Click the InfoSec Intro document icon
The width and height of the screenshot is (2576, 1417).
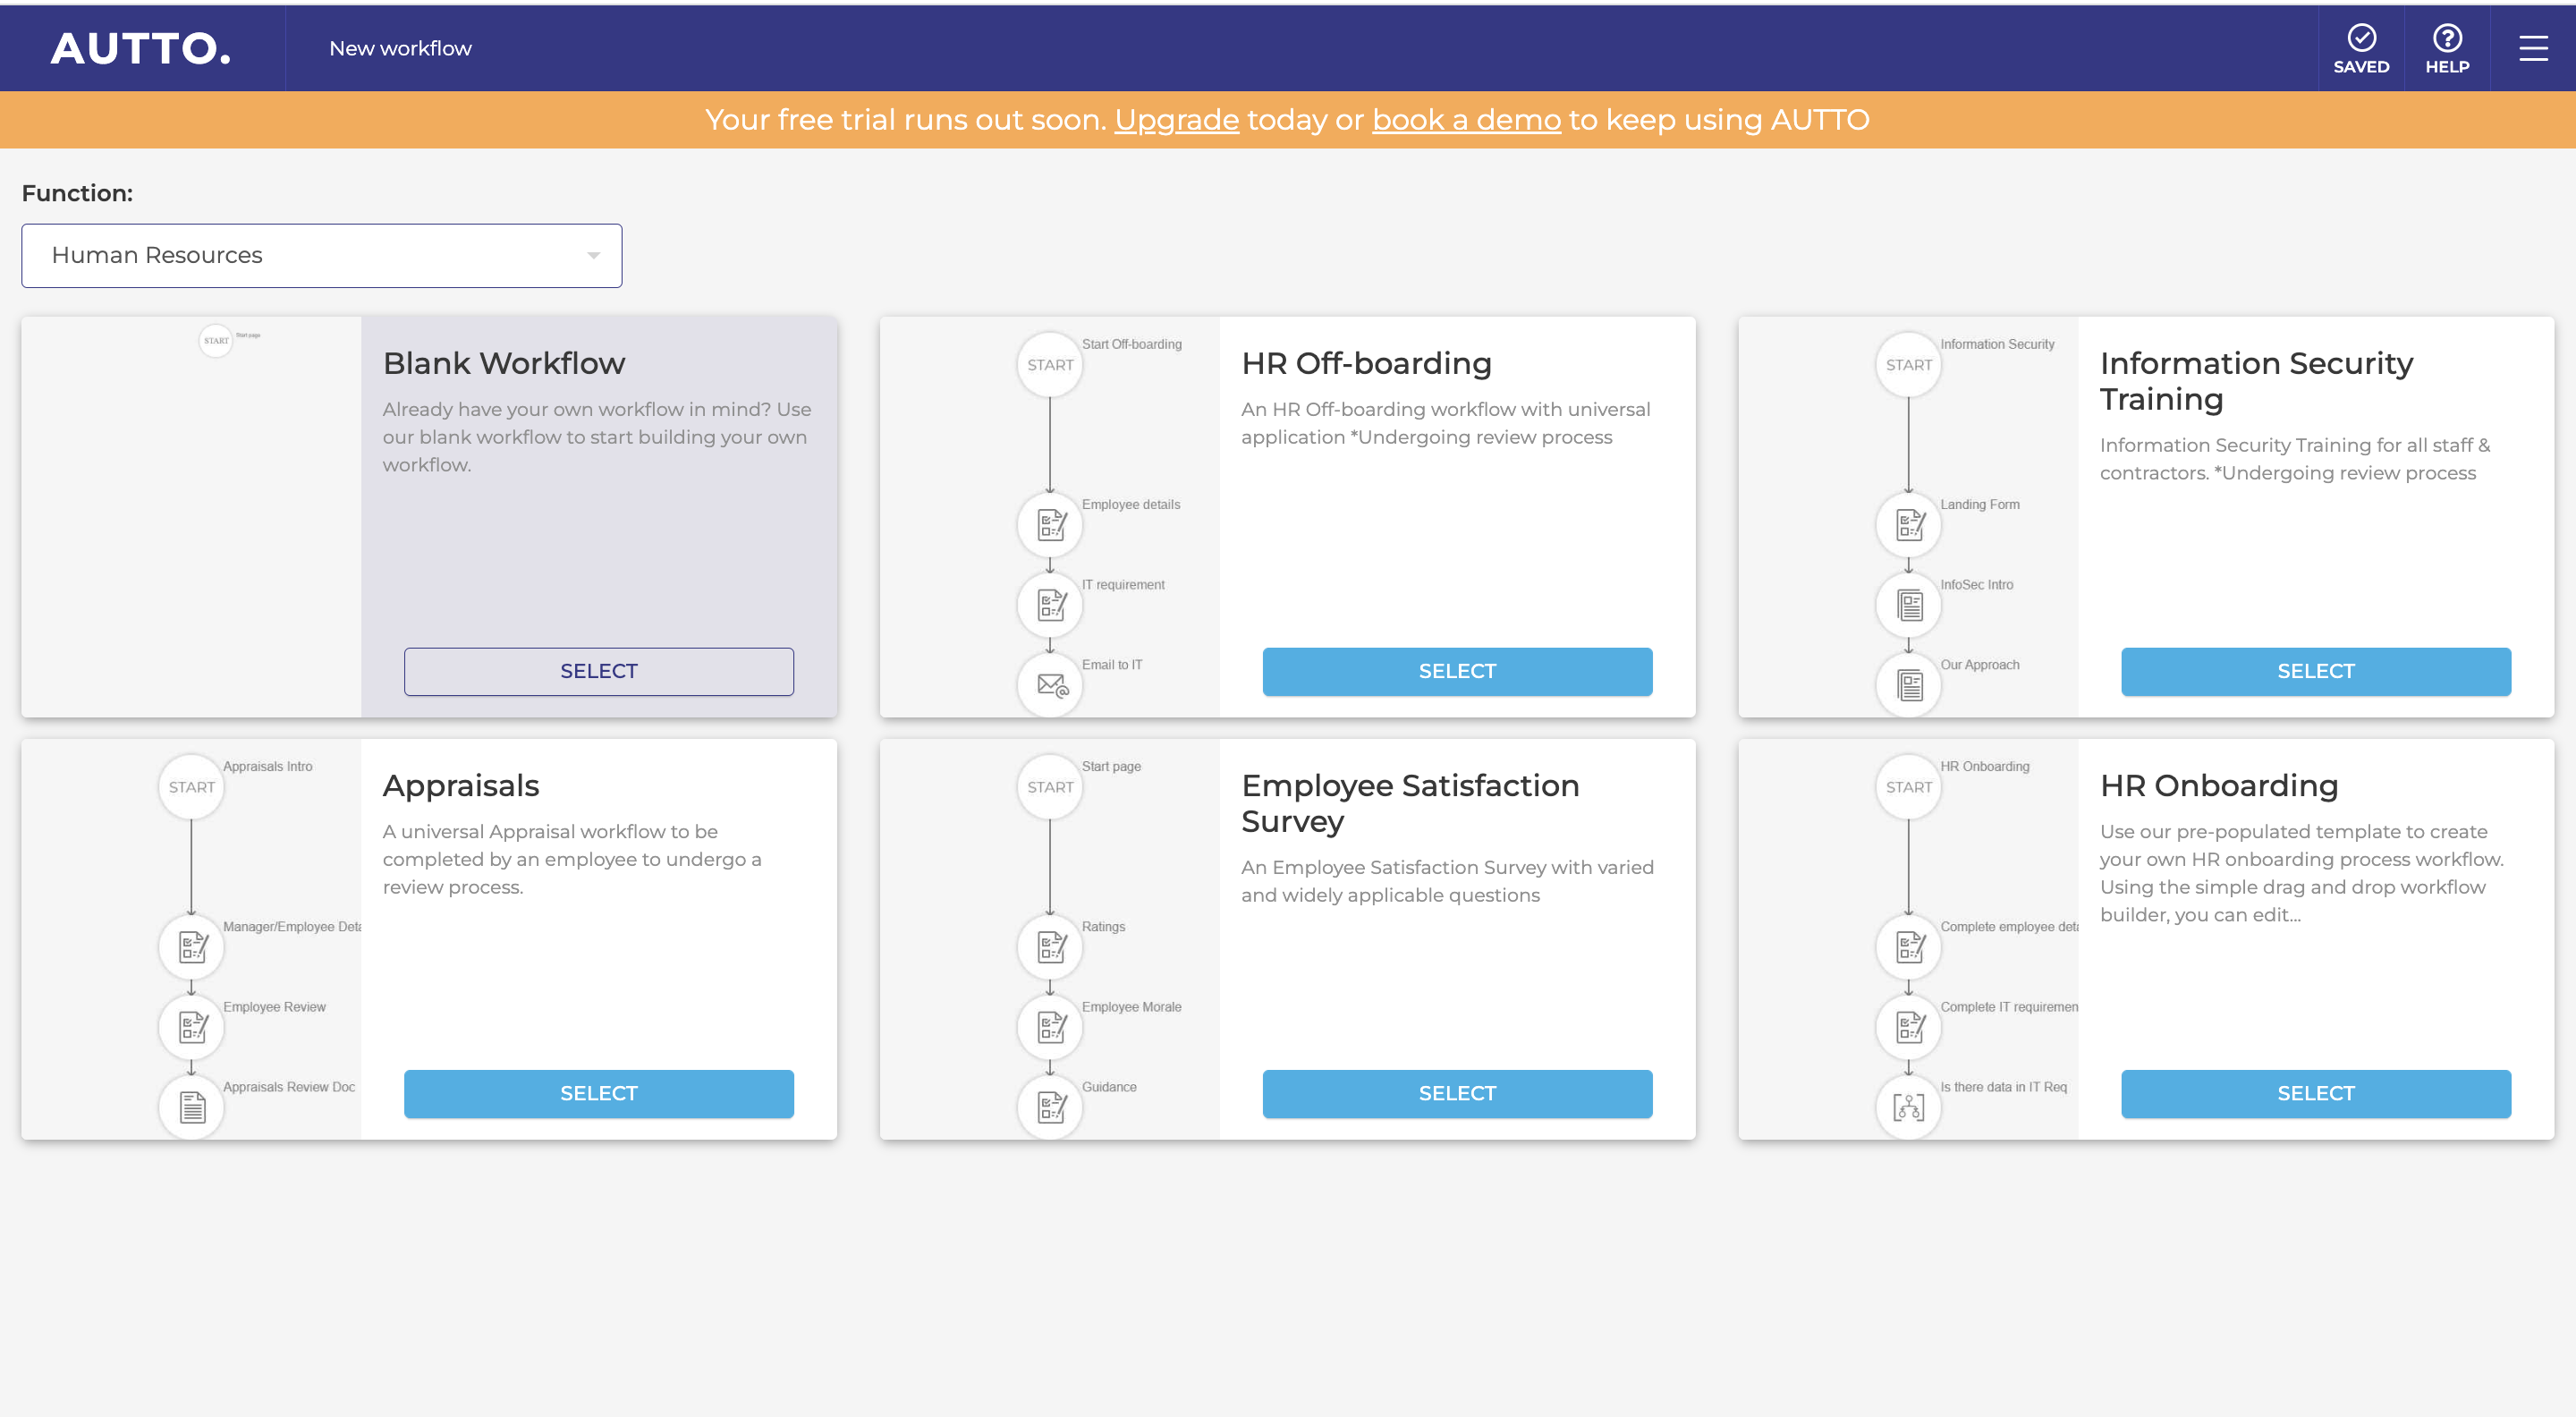[x=1908, y=605]
